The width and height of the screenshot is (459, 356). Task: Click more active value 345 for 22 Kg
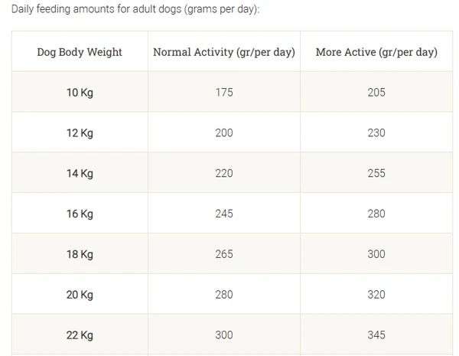pyautogui.click(x=376, y=335)
